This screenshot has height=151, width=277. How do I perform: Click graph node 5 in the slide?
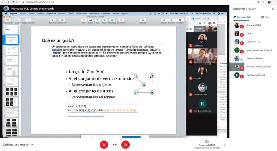tap(144, 85)
